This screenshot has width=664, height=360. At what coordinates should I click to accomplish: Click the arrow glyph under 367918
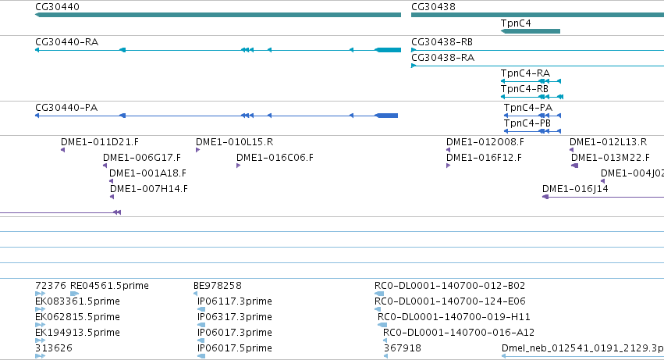pos(385,356)
